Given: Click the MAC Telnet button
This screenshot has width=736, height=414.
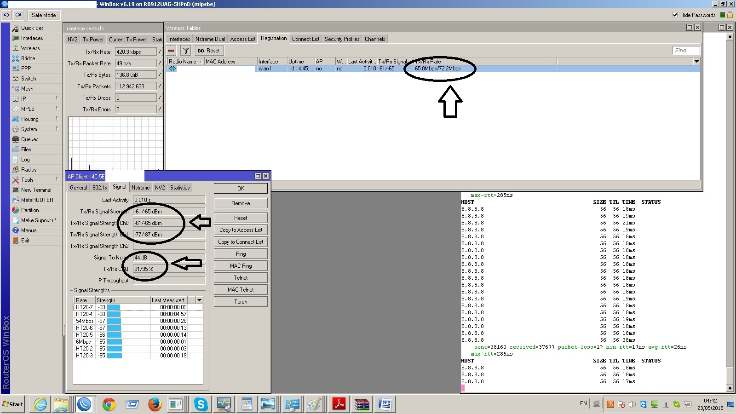Looking at the screenshot, I should (x=241, y=290).
